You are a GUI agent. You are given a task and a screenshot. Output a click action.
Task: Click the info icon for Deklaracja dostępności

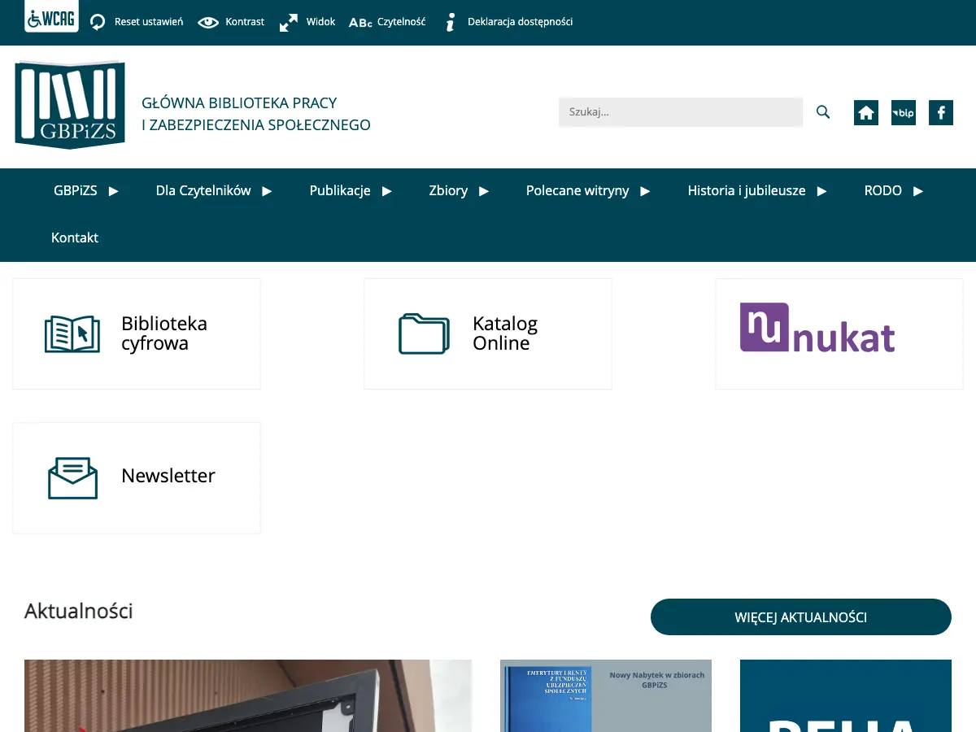pyautogui.click(x=450, y=22)
